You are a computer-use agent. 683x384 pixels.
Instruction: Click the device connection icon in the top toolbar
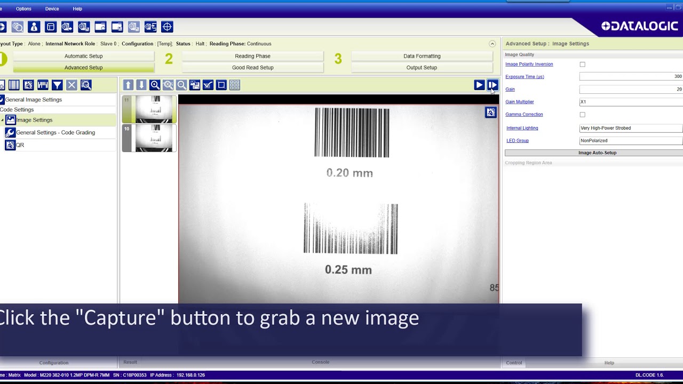150,27
